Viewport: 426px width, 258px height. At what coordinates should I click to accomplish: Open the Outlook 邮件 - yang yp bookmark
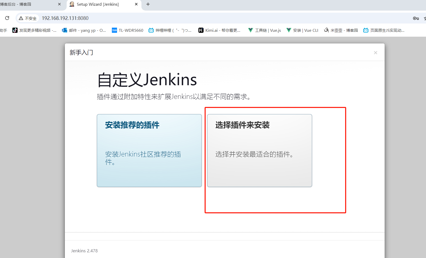[x=84, y=30]
